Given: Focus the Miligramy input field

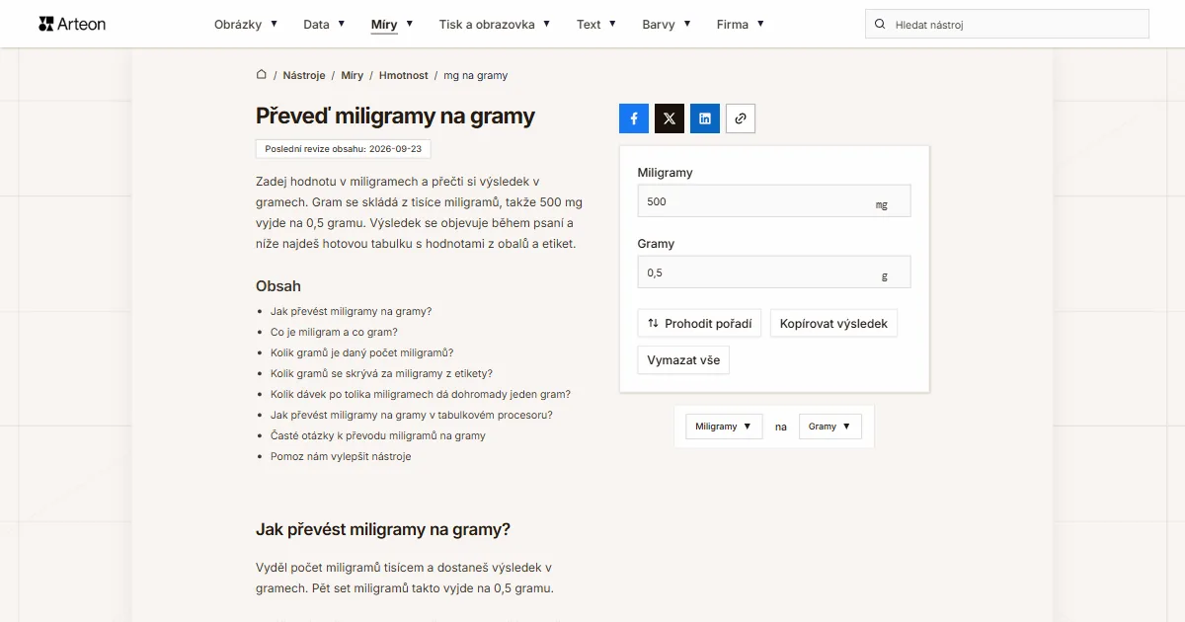Looking at the screenshot, I should (774, 200).
